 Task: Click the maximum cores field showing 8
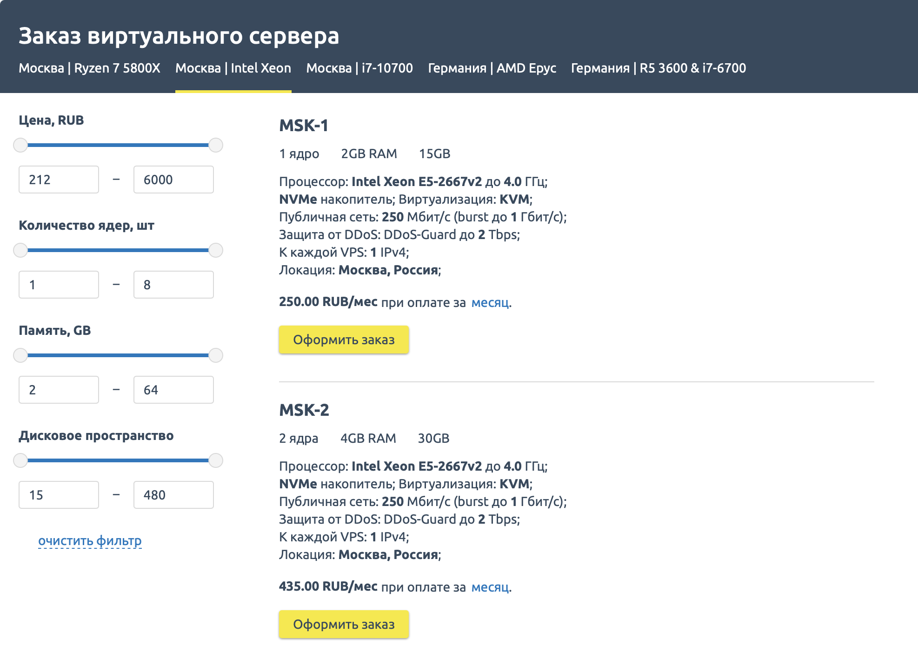(173, 285)
